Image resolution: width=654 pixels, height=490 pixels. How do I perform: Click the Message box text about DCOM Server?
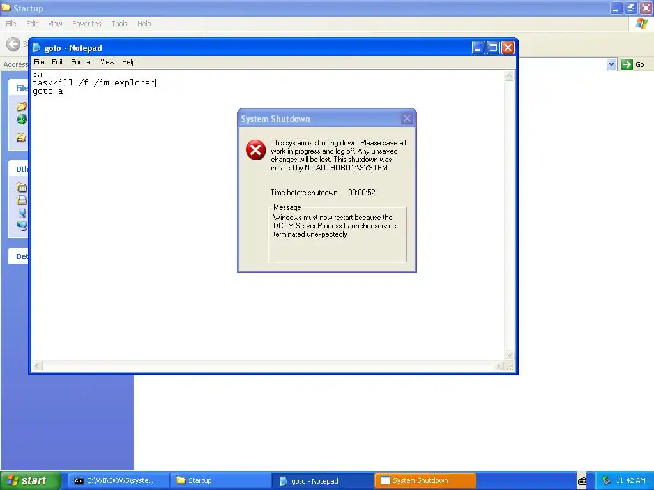pyautogui.click(x=335, y=226)
